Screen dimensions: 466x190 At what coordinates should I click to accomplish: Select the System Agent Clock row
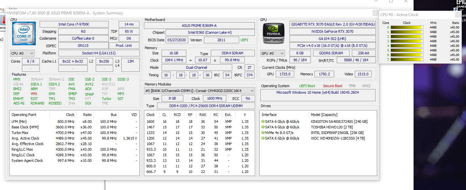pos(74,161)
